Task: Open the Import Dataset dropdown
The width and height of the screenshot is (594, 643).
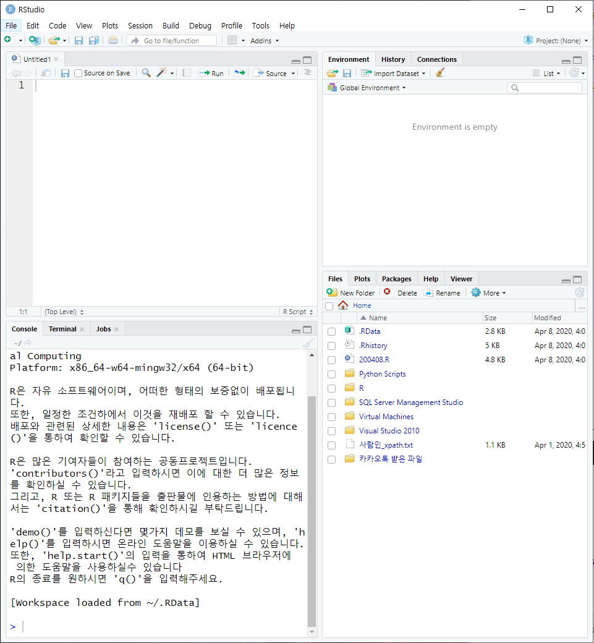Action: (x=394, y=74)
